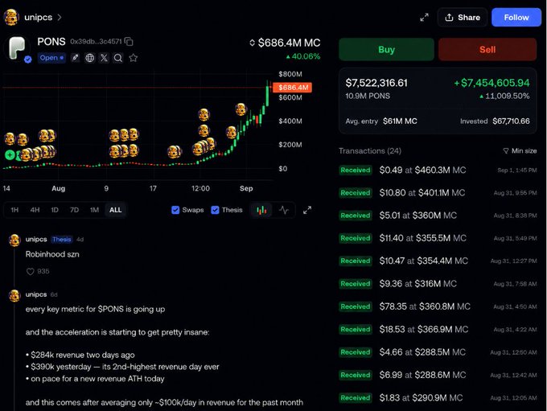This screenshot has width=547, height=411.
Task: Like the Robinhood szn post
Action: (x=31, y=271)
